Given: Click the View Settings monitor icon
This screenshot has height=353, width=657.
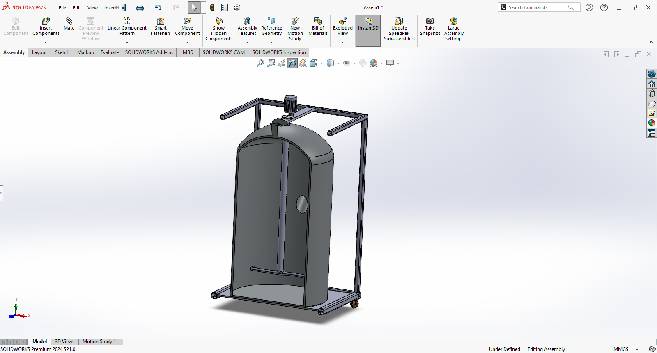Looking at the screenshot, I should 390,63.
